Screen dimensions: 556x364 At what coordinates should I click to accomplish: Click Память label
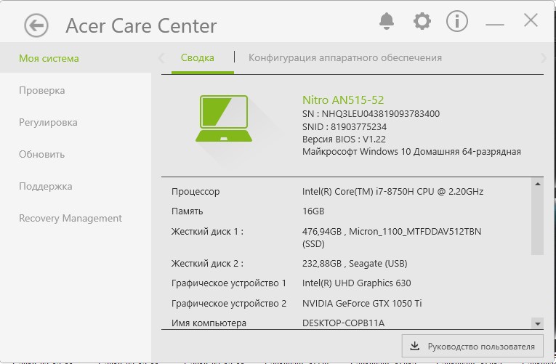187,211
